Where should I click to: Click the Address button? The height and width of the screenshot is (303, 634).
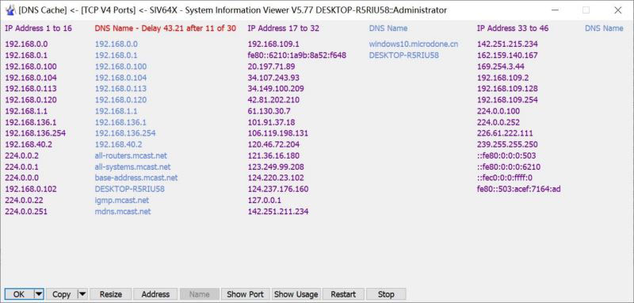[x=155, y=294]
